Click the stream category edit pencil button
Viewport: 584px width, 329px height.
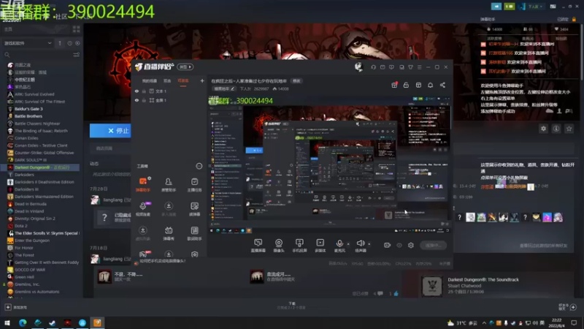point(224,88)
